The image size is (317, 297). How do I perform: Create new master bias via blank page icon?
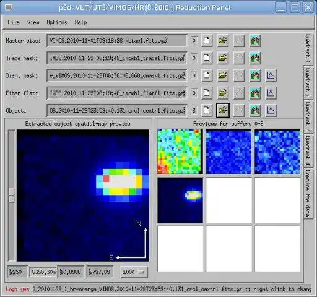point(207,40)
